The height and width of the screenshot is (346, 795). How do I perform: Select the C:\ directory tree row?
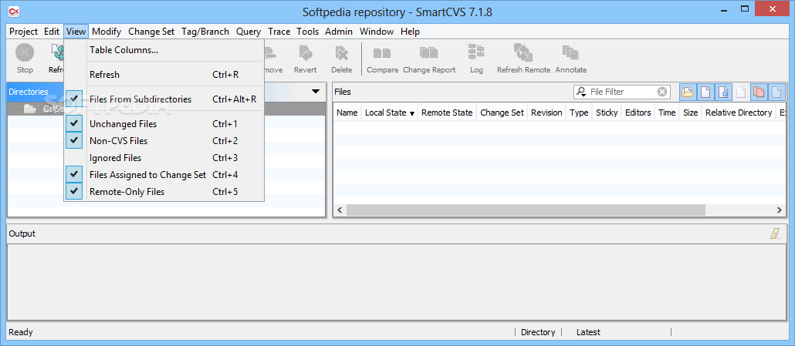[166, 109]
